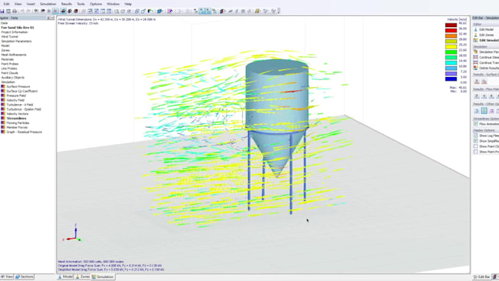Click the Save icon in the toolbar

(x=2, y=11)
